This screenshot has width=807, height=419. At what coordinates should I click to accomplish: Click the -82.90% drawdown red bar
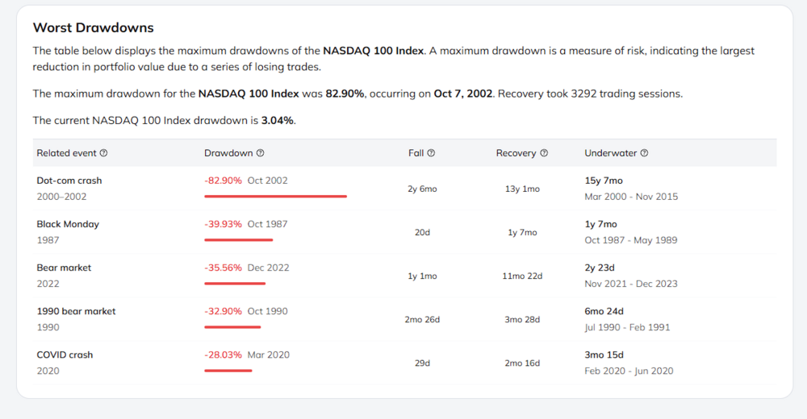(x=275, y=197)
